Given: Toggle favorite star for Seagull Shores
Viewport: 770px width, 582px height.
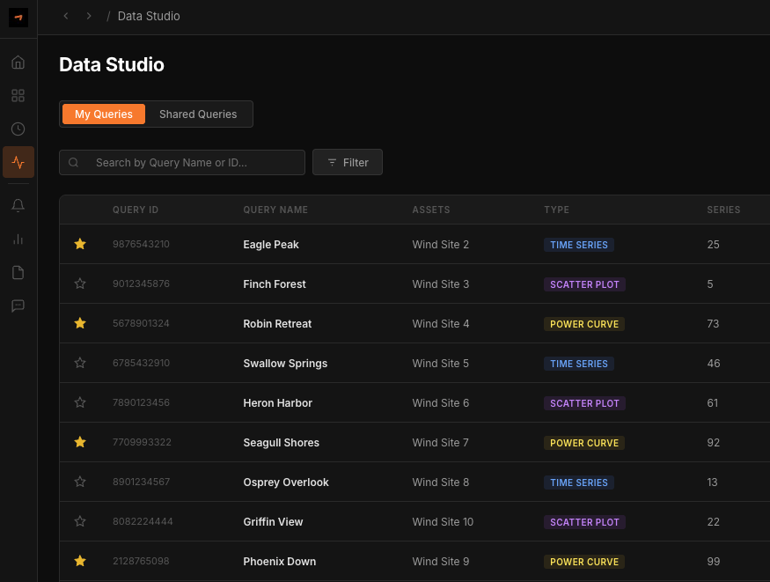Looking at the screenshot, I should point(80,442).
